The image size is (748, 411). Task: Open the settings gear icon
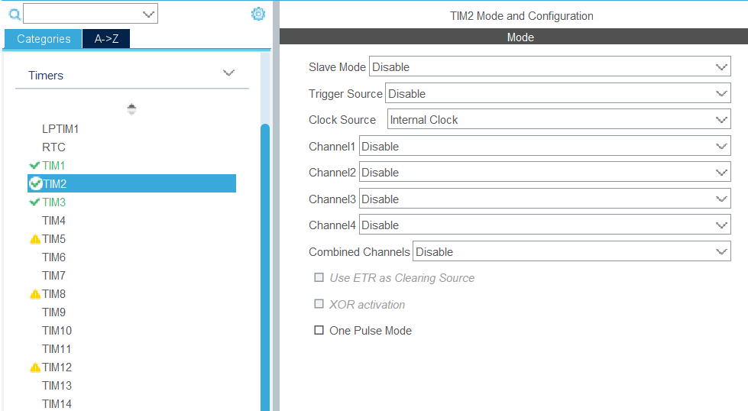[258, 14]
